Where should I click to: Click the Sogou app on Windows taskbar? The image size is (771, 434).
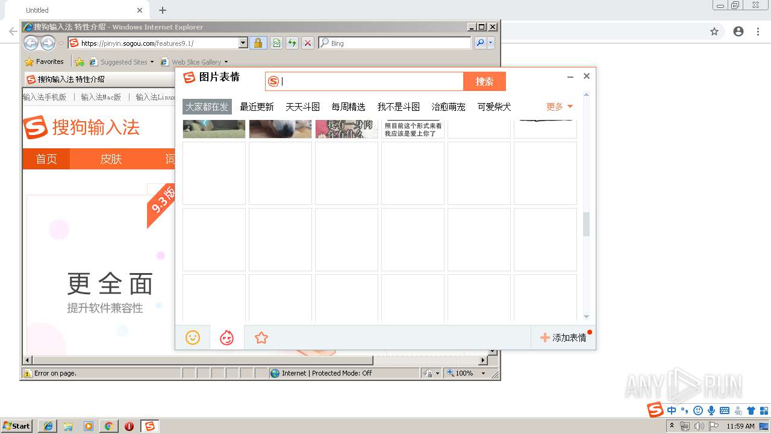[x=149, y=426]
